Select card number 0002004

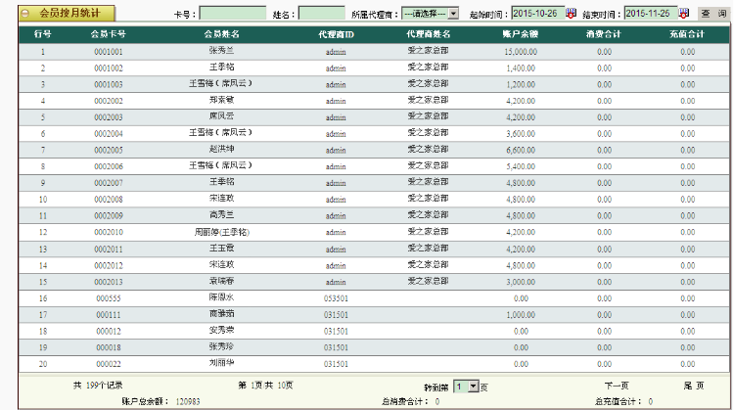click(x=108, y=134)
